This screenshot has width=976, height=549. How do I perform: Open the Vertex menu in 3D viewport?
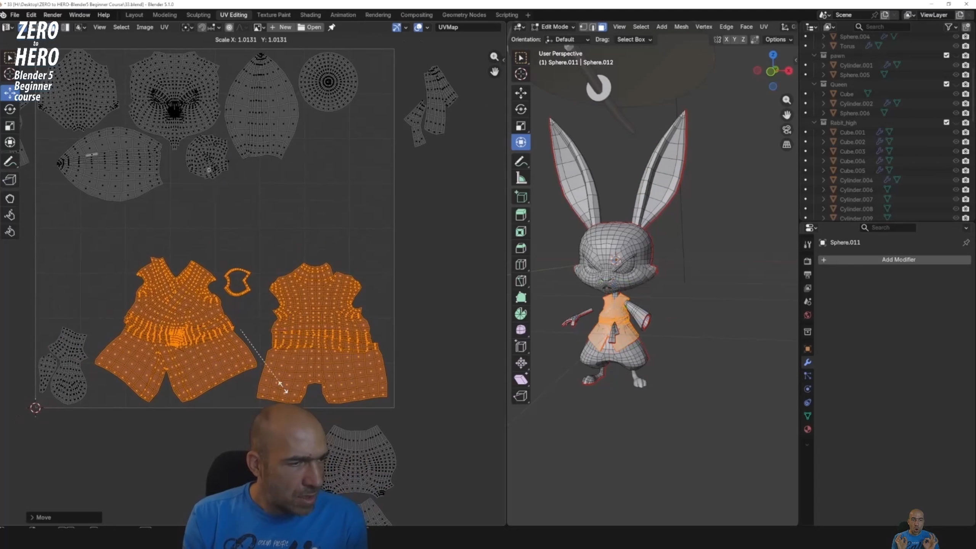coord(703,27)
